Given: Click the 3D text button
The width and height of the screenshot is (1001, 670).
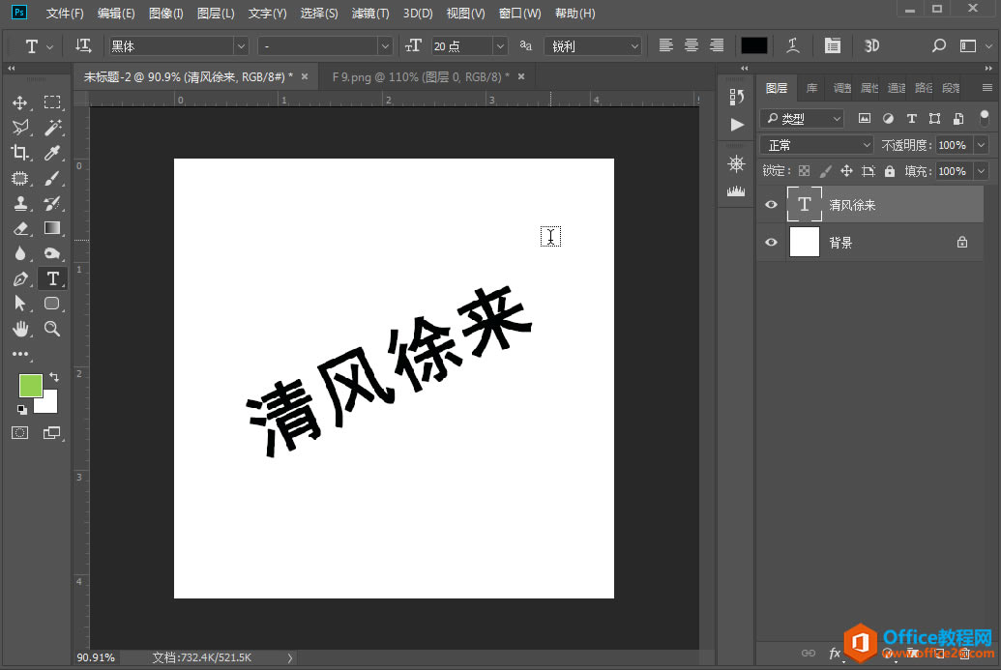Looking at the screenshot, I should [x=871, y=46].
